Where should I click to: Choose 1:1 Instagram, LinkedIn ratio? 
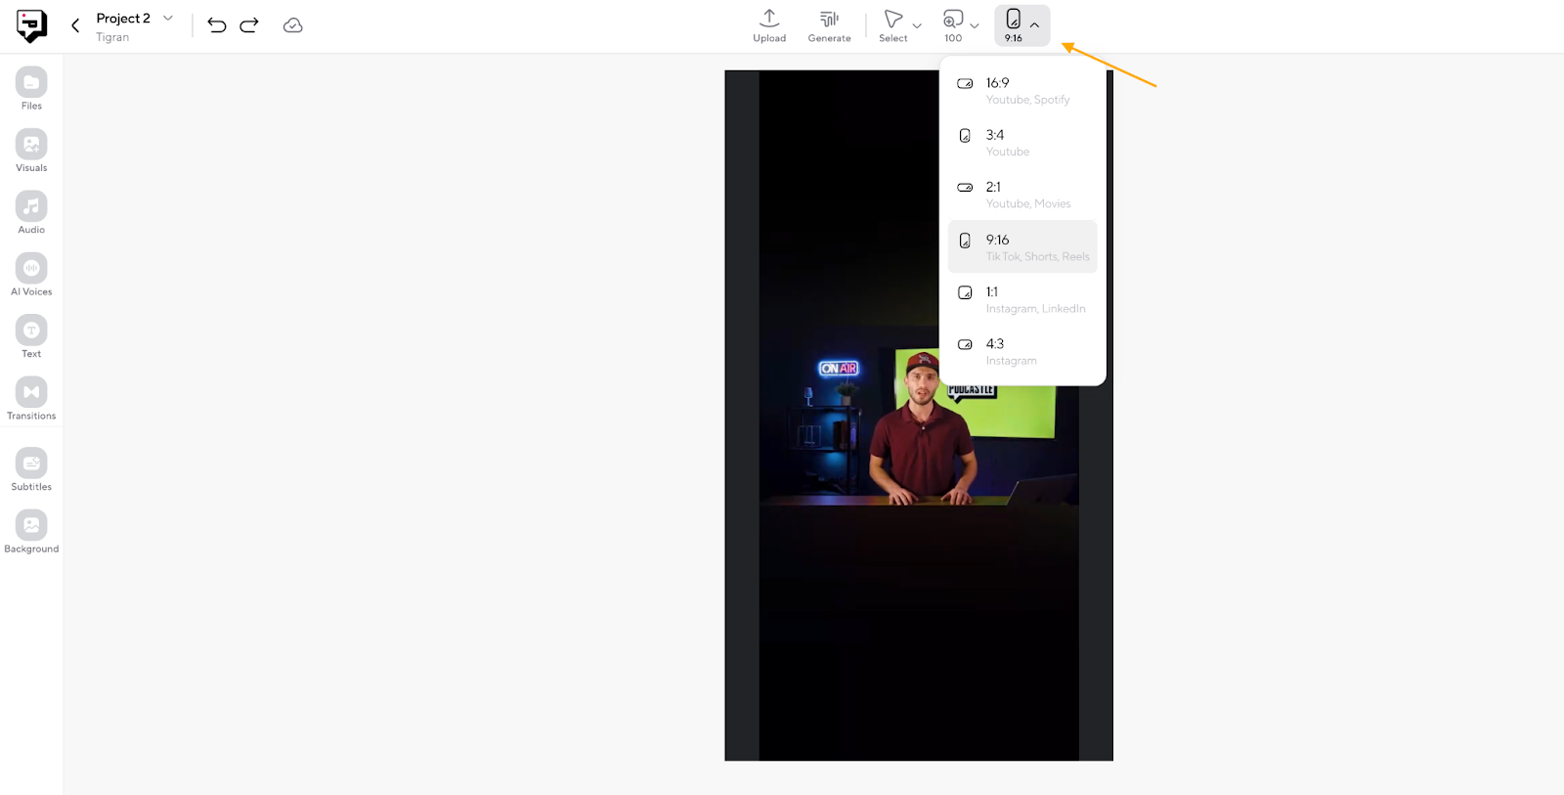(x=1022, y=299)
